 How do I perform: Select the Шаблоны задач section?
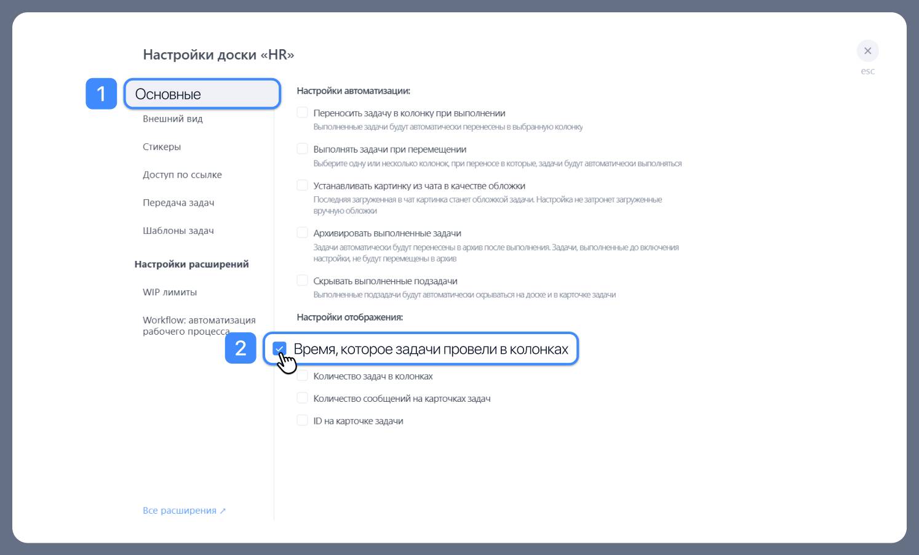178,231
